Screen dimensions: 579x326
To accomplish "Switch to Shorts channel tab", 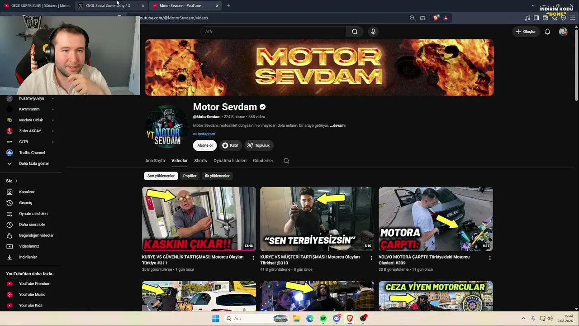I will click(200, 161).
